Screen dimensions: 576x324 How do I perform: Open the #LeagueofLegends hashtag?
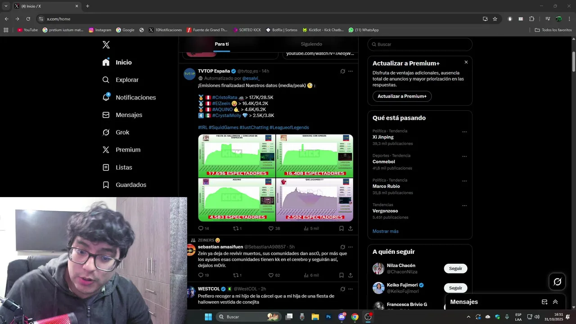pos(289,127)
